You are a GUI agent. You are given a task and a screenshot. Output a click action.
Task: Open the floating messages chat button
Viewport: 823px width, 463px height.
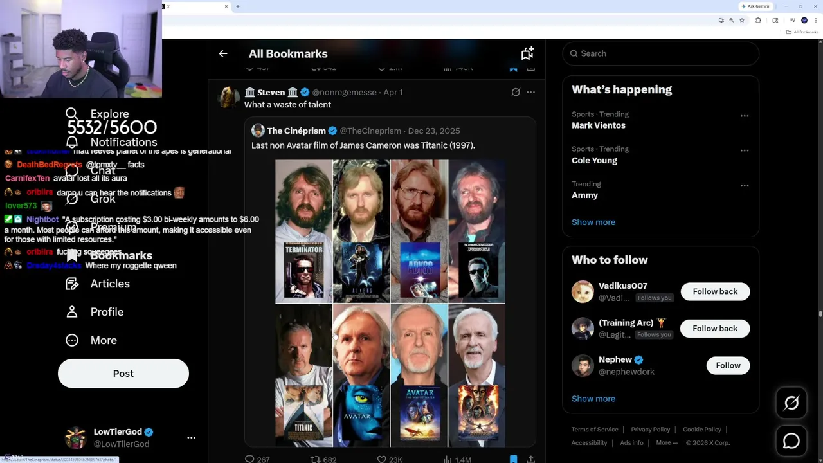coord(791,441)
